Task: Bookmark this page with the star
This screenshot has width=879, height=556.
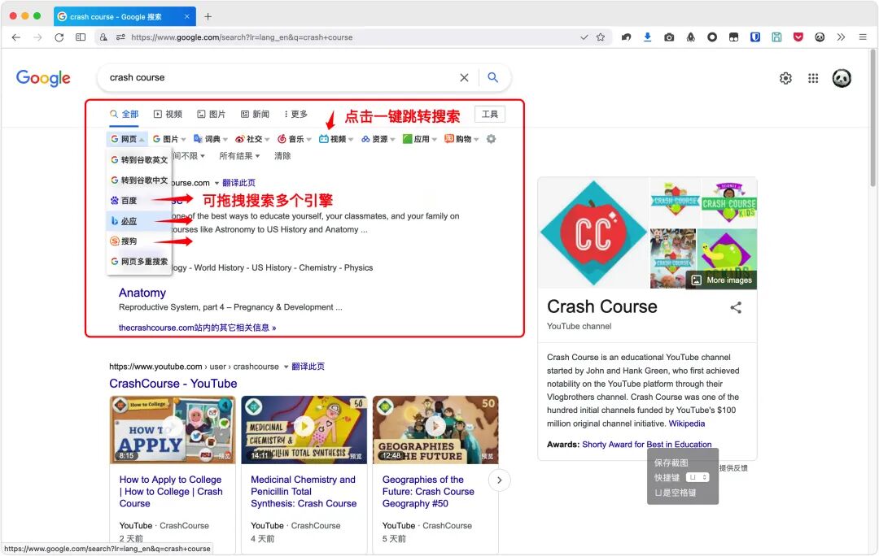Action: point(601,37)
